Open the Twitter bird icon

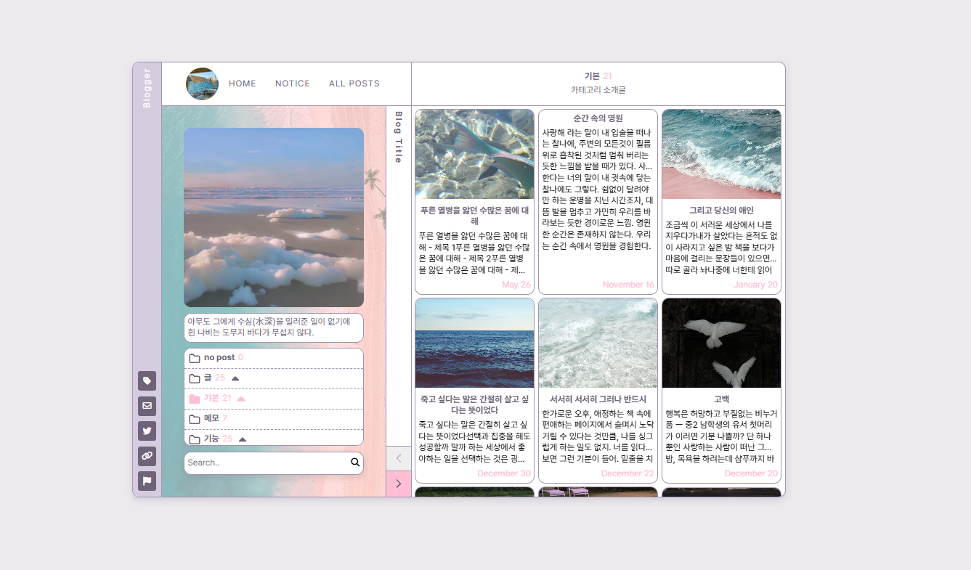click(147, 431)
